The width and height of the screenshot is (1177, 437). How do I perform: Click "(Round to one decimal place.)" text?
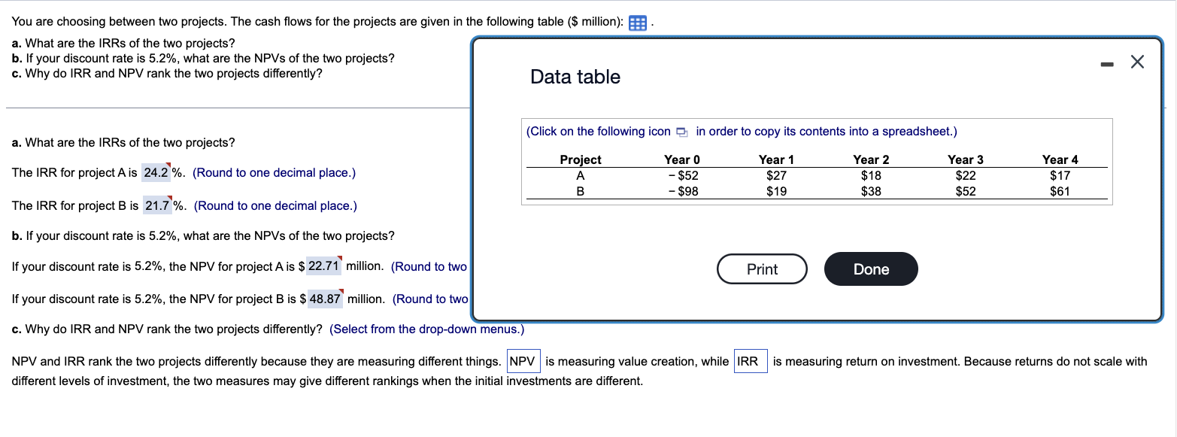pyautogui.click(x=275, y=172)
